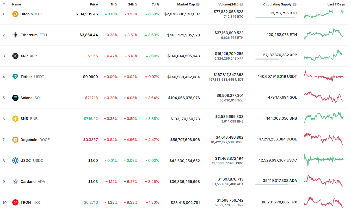Screen dimensions: 351x212
Task: Click XRP's circulating supply progress bar
Action: point(276,59)
